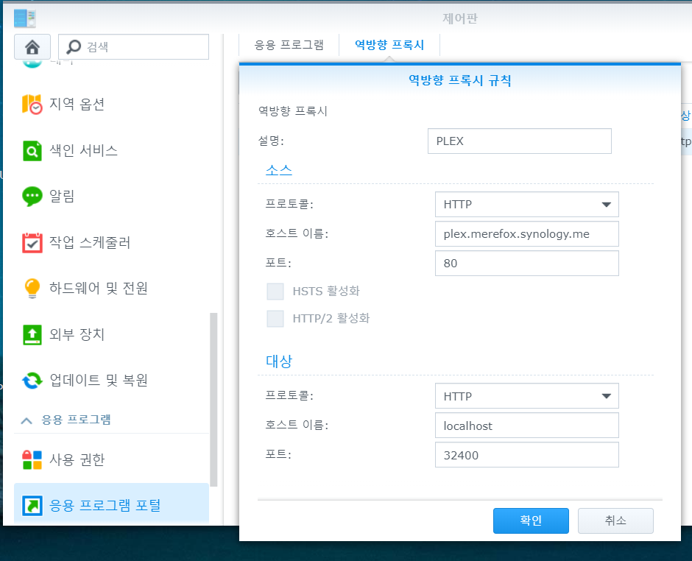Open the 사용 권한 colored squares icon

(32, 460)
